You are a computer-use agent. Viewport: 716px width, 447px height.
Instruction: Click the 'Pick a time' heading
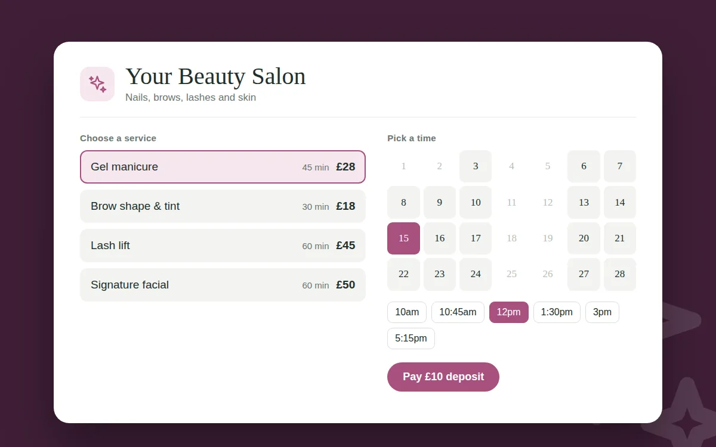tap(412, 138)
